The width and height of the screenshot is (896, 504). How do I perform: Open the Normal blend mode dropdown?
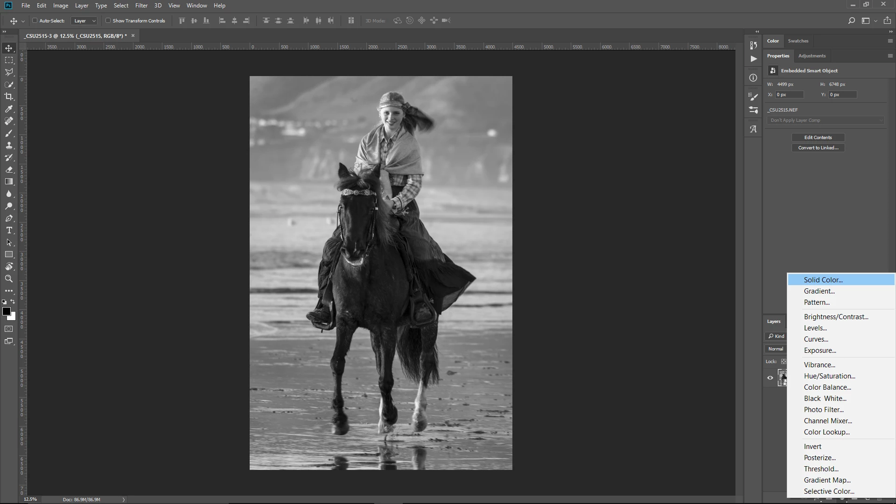point(777,349)
